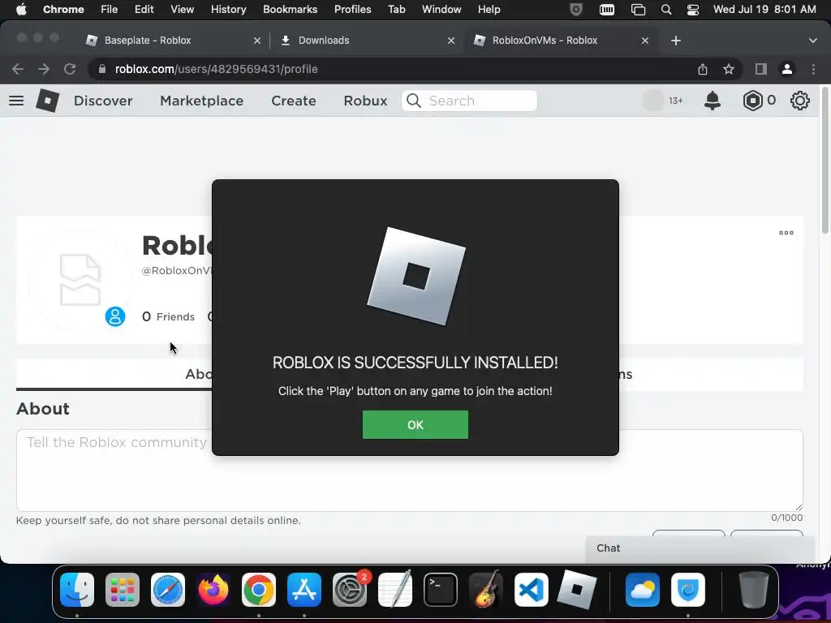Open Finder from the Dock

[77, 590]
